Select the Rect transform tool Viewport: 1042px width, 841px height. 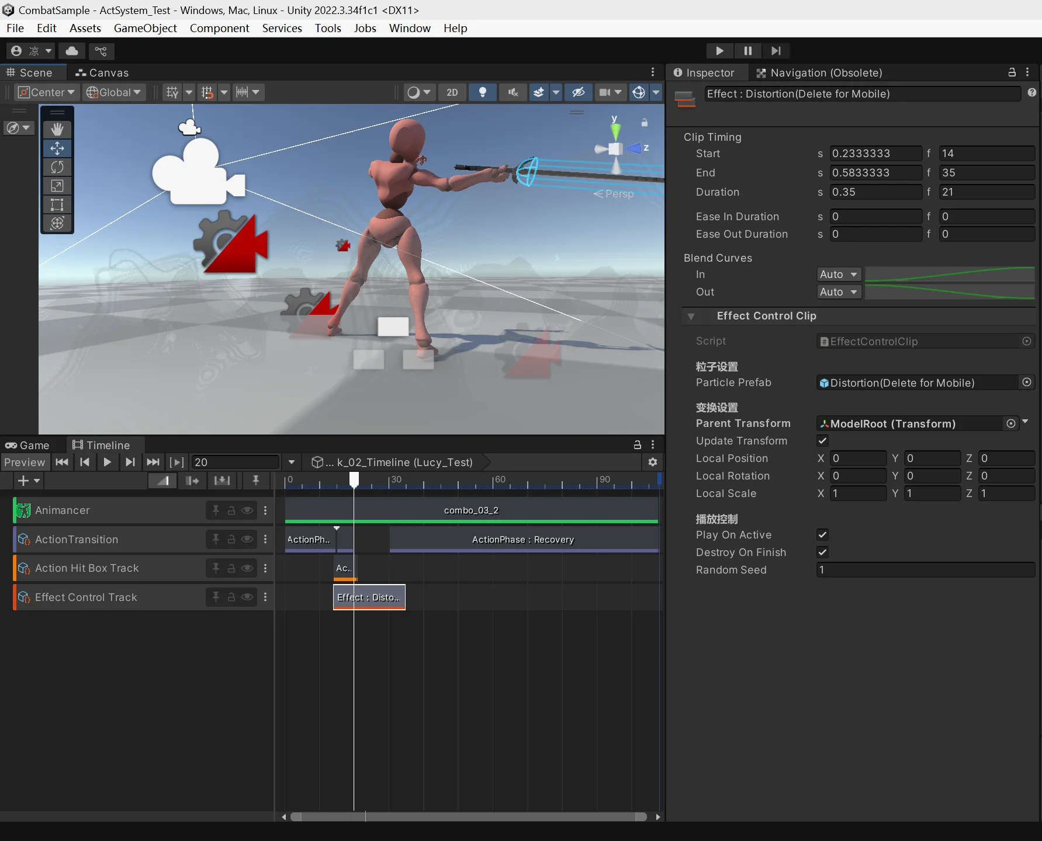pyautogui.click(x=57, y=204)
